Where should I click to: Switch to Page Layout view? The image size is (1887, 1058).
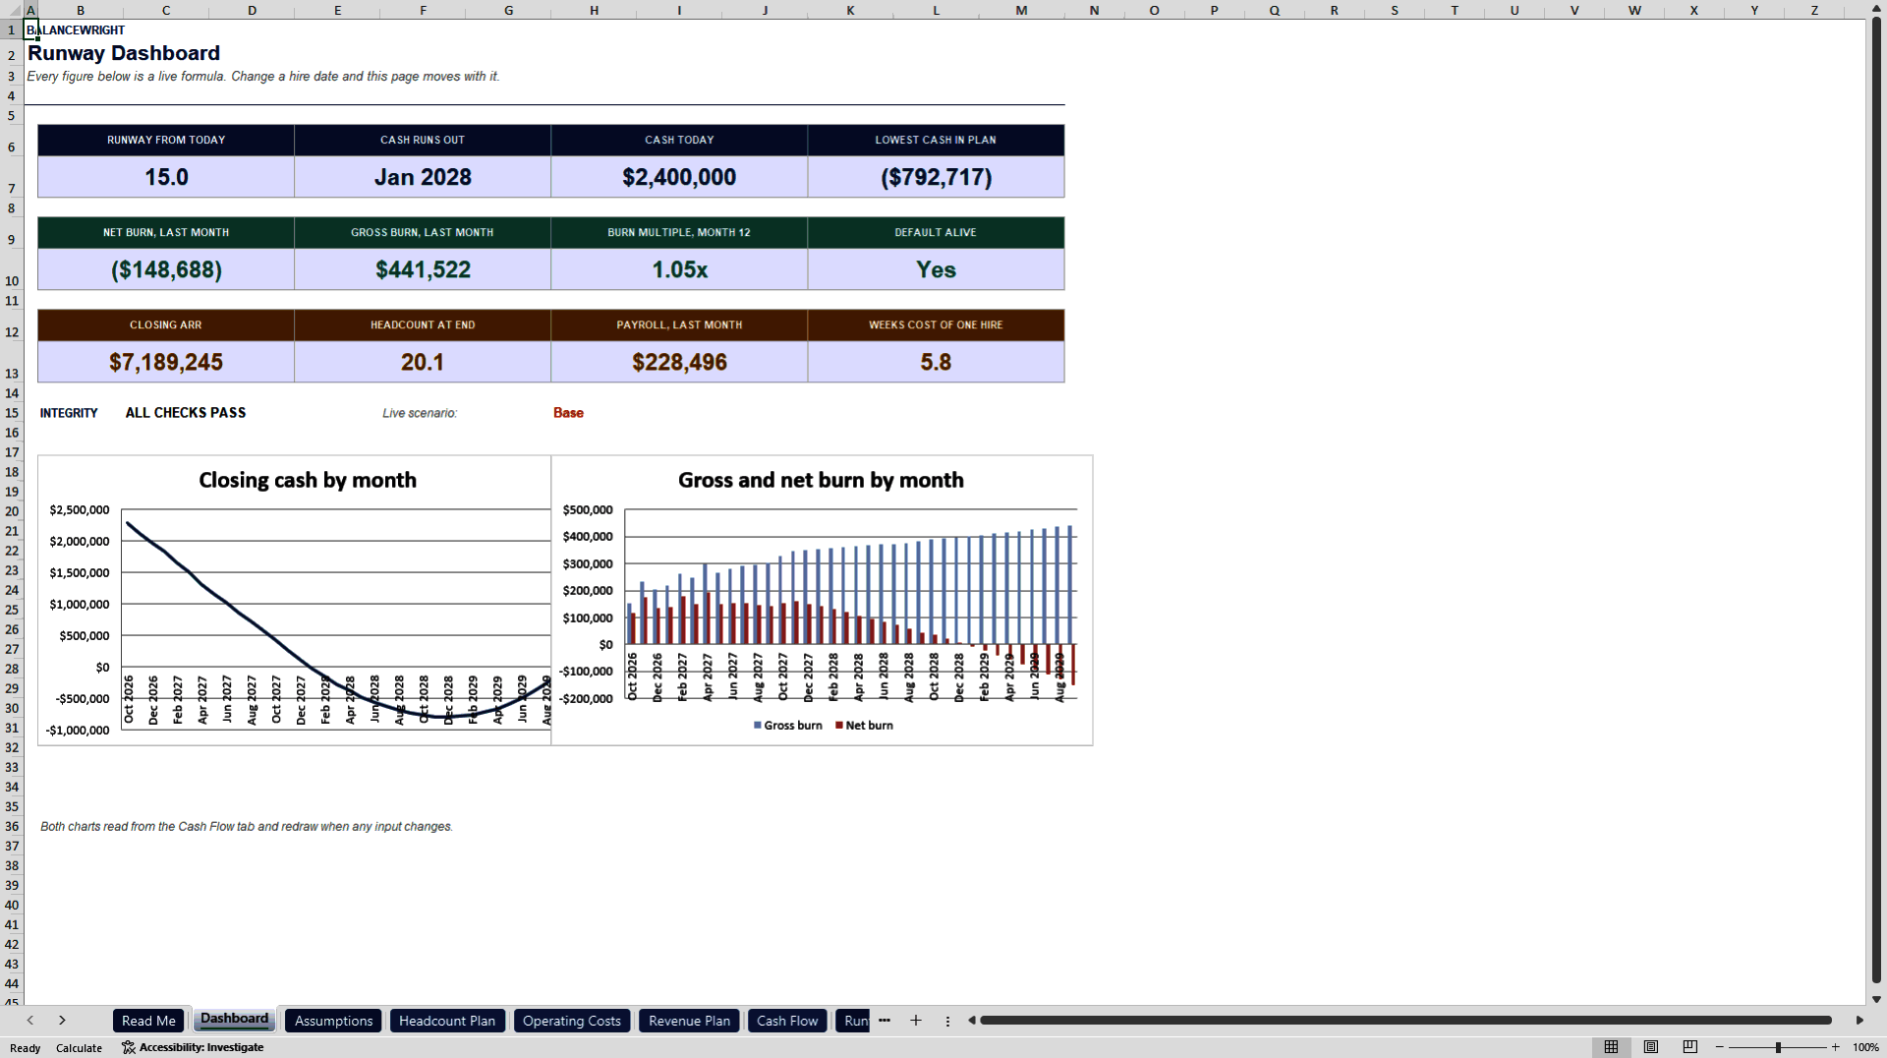(x=1651, y=1047)
